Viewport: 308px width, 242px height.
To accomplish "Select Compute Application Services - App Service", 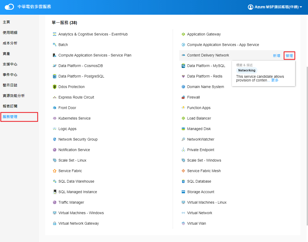I will pos(223,45).
